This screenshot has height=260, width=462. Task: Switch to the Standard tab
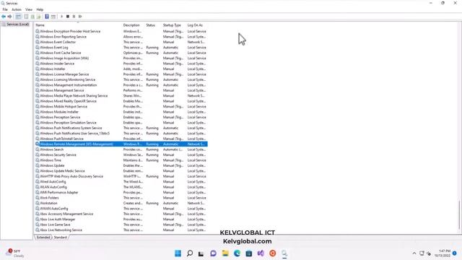pos(60,238)
